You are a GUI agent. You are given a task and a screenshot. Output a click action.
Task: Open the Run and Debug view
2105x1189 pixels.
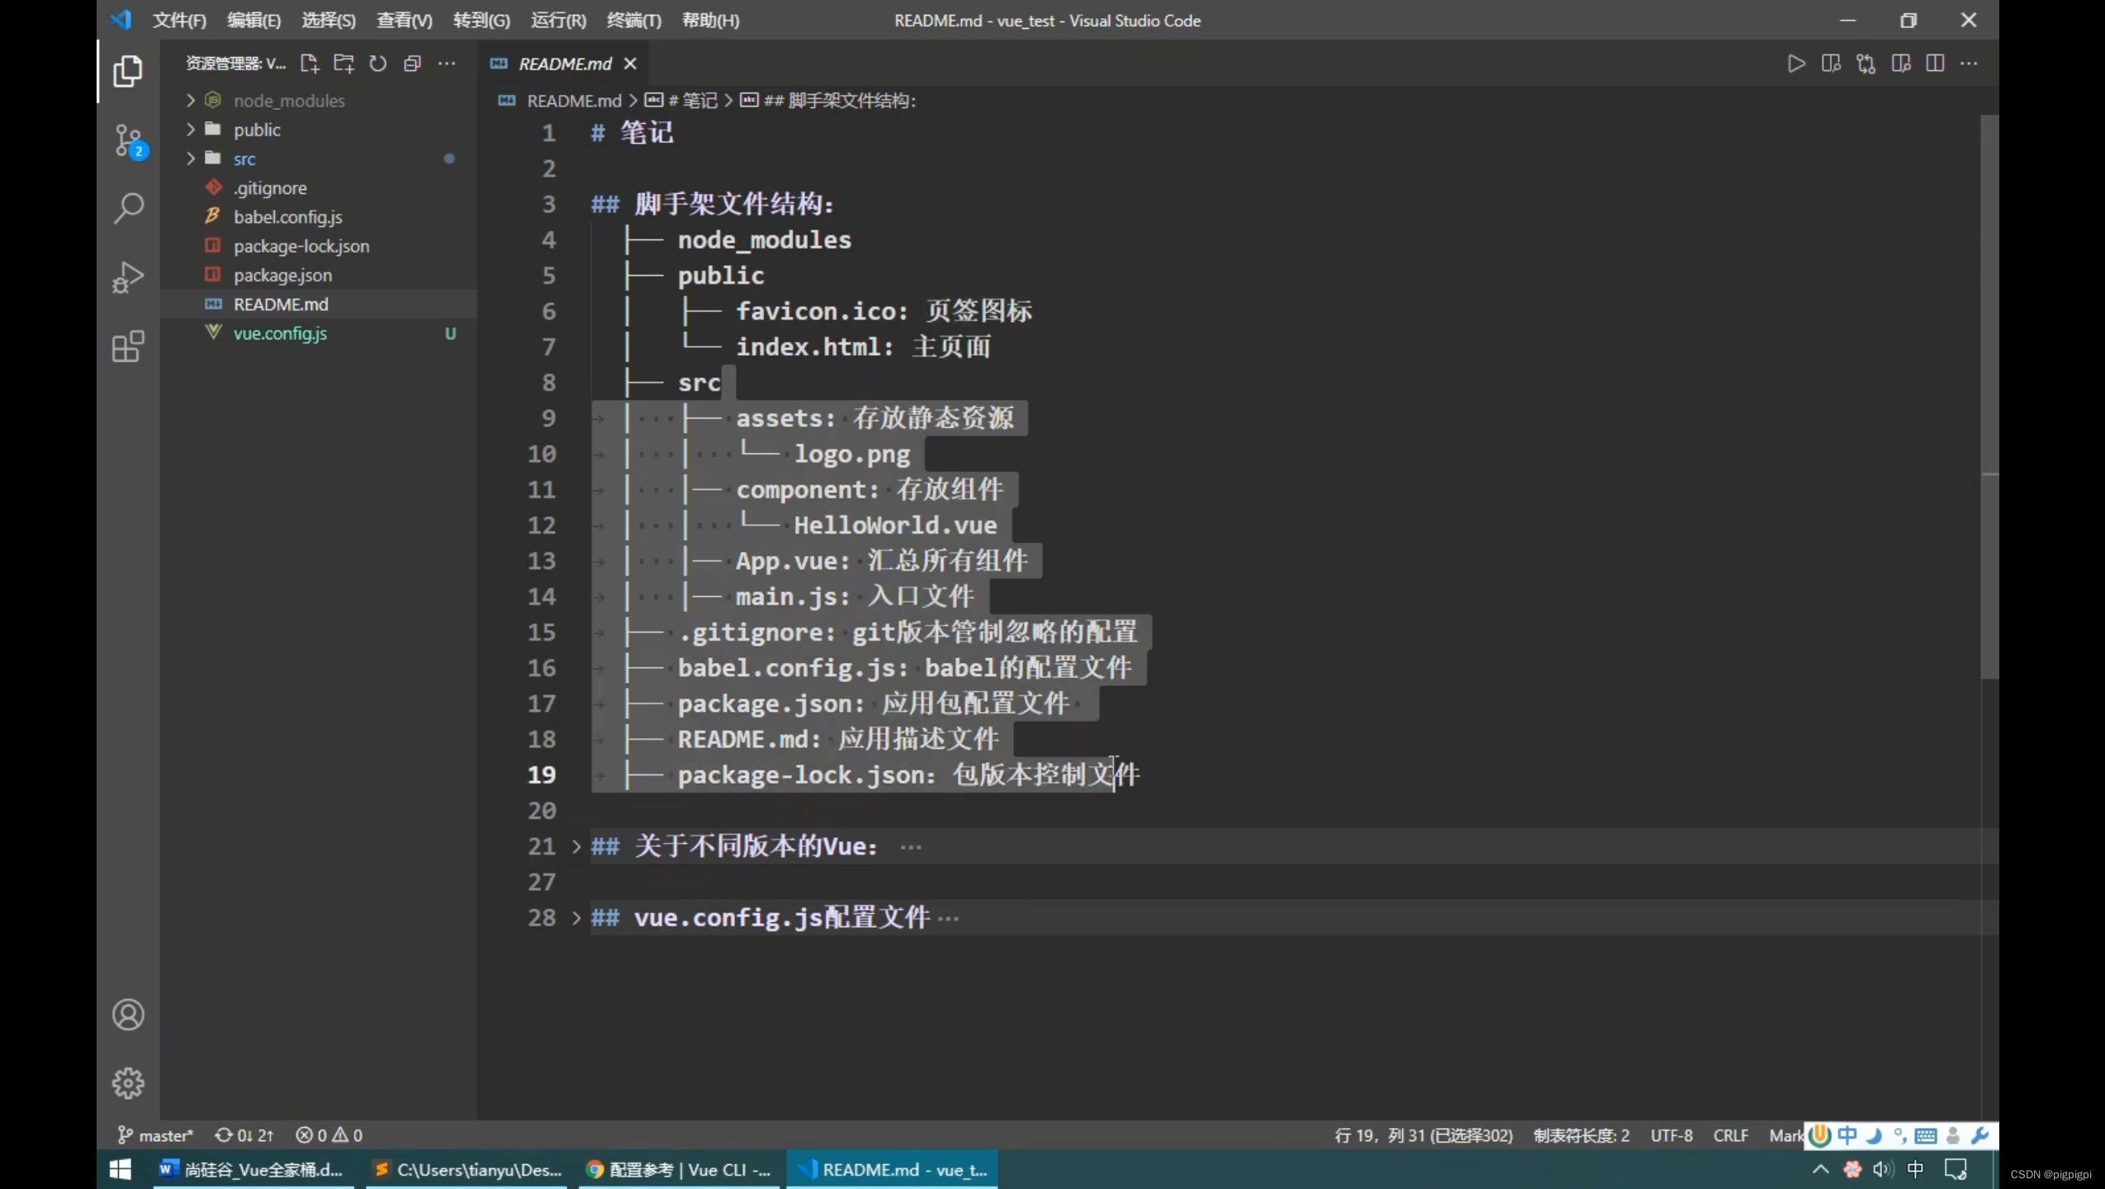coord(128,277)
